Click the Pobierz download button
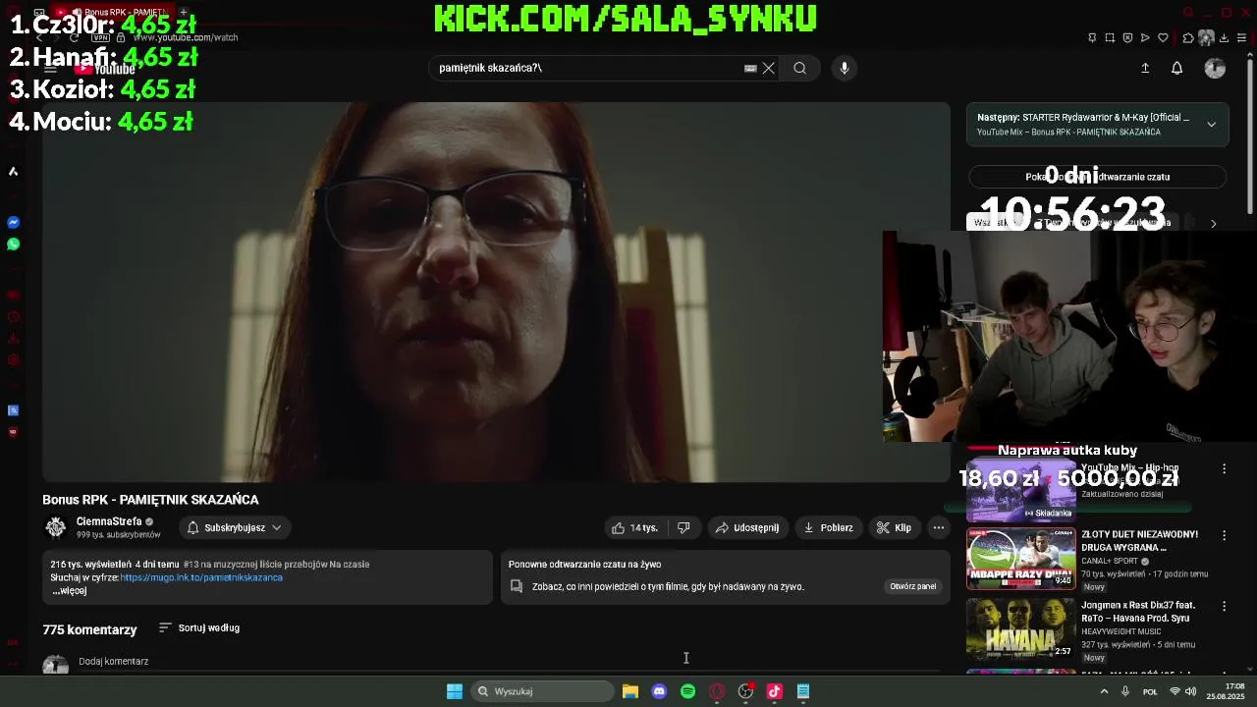This screenshot has width=1257, height=707. (x=828, y=527)
